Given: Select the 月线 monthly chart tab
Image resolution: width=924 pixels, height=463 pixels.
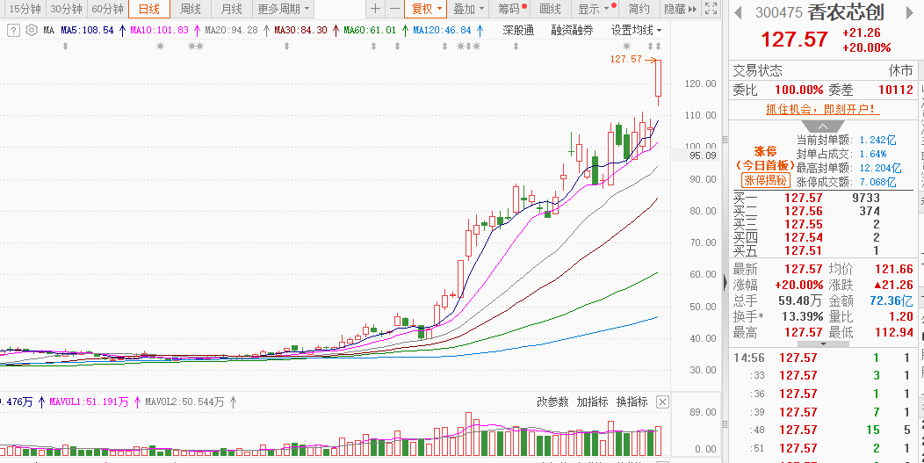Looking at the screenshot, I should (x=232, y=9).
